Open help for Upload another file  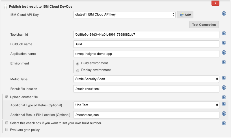224,97
